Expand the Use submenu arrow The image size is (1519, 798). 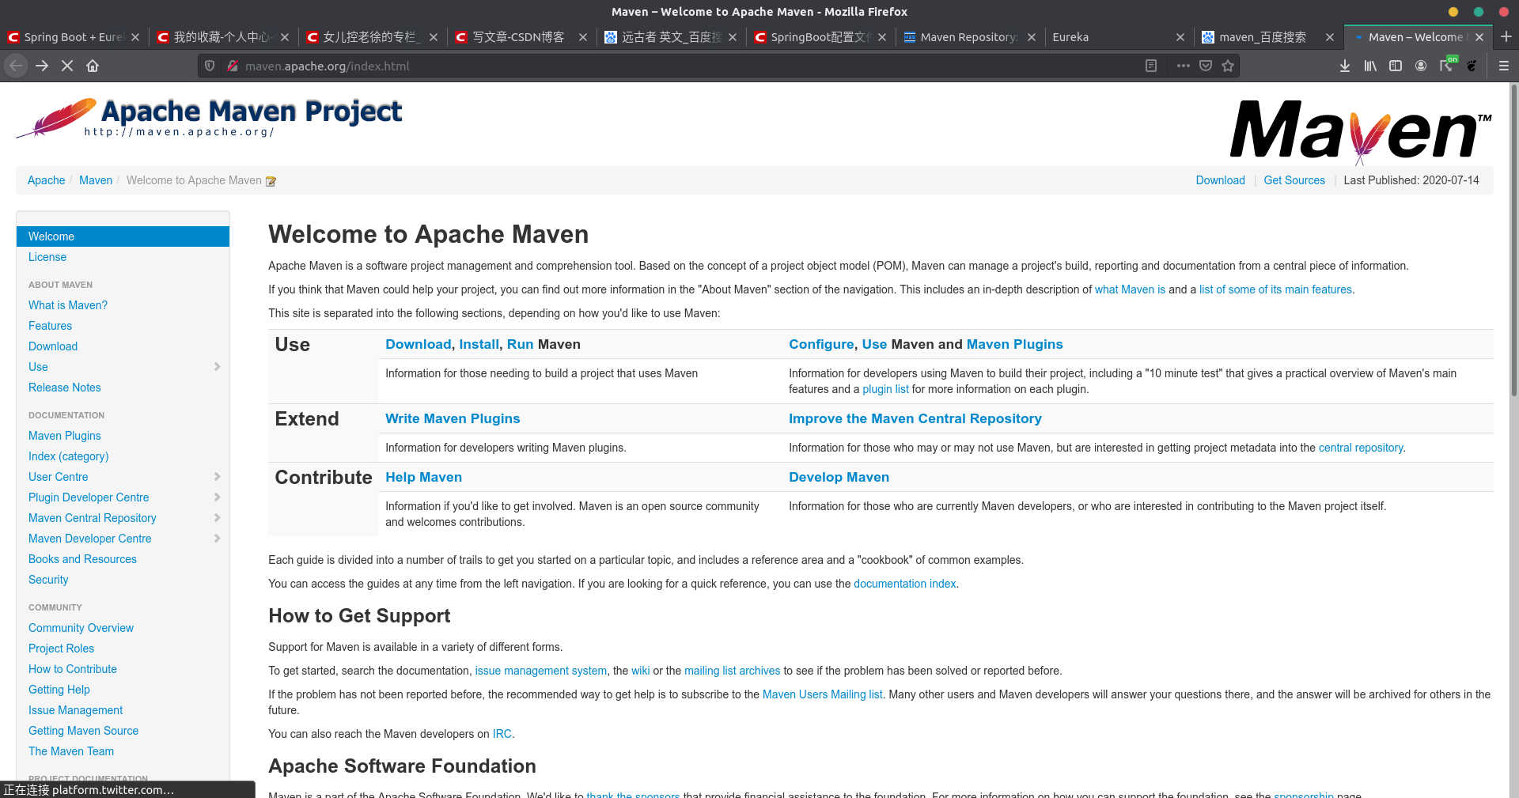pyautogui.click(x=217, y=366)
